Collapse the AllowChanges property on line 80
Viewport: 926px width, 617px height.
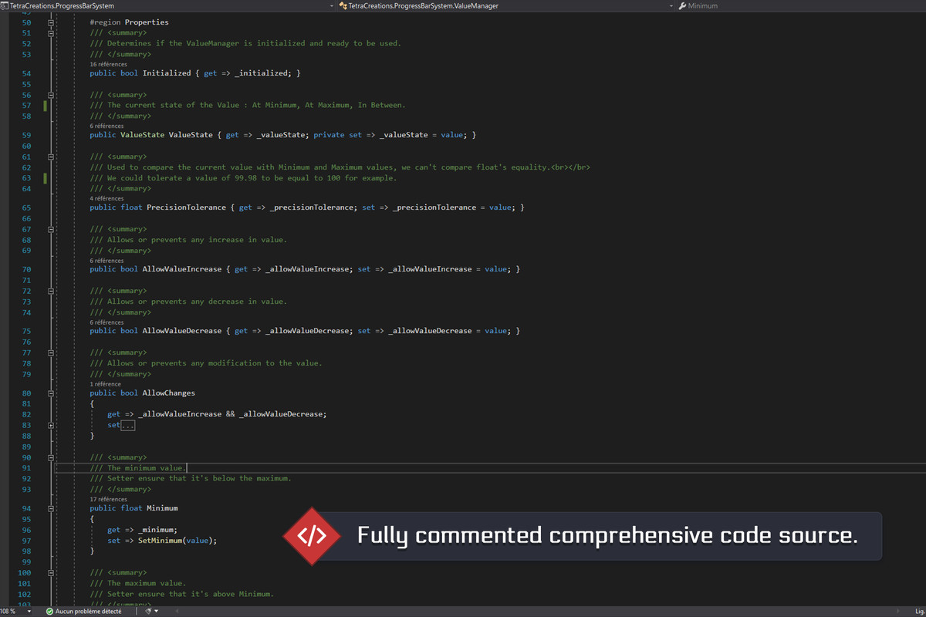point(51,393)
